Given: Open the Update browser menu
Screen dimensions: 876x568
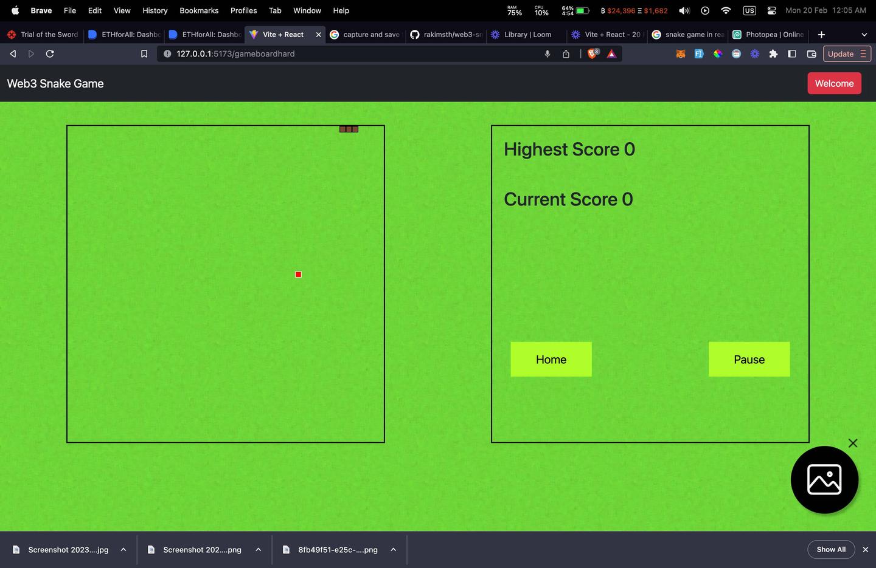Looking at the screenshot, I should pyautogui.click(x=847, y=54).
